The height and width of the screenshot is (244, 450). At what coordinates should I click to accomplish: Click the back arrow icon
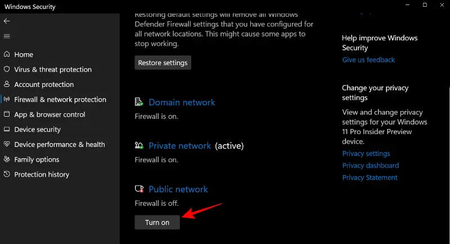(7, 21)
